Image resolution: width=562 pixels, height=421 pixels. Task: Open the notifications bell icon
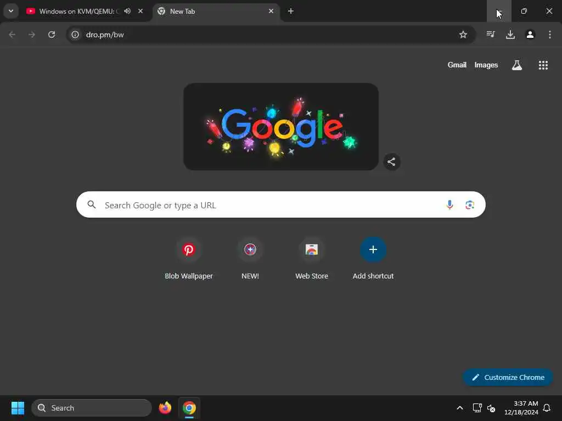(x=547, y=408)
